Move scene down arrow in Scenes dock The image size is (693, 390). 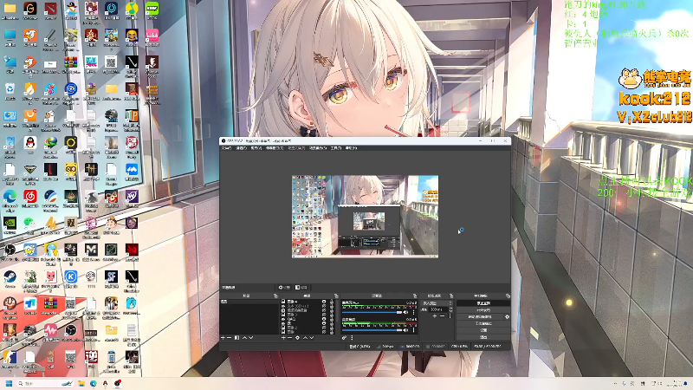coord(251,338)
